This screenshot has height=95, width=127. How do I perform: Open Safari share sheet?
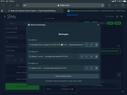pos(109,5)
